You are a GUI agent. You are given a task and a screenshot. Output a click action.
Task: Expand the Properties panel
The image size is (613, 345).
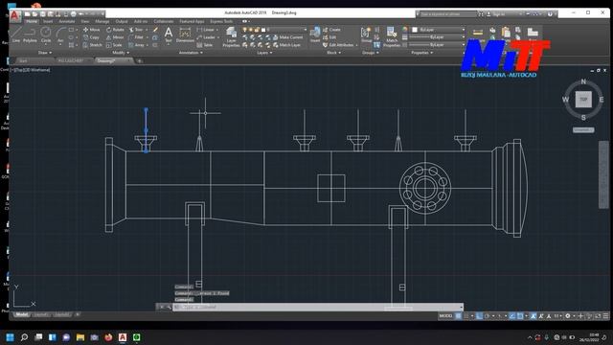[x=421, y=53]
